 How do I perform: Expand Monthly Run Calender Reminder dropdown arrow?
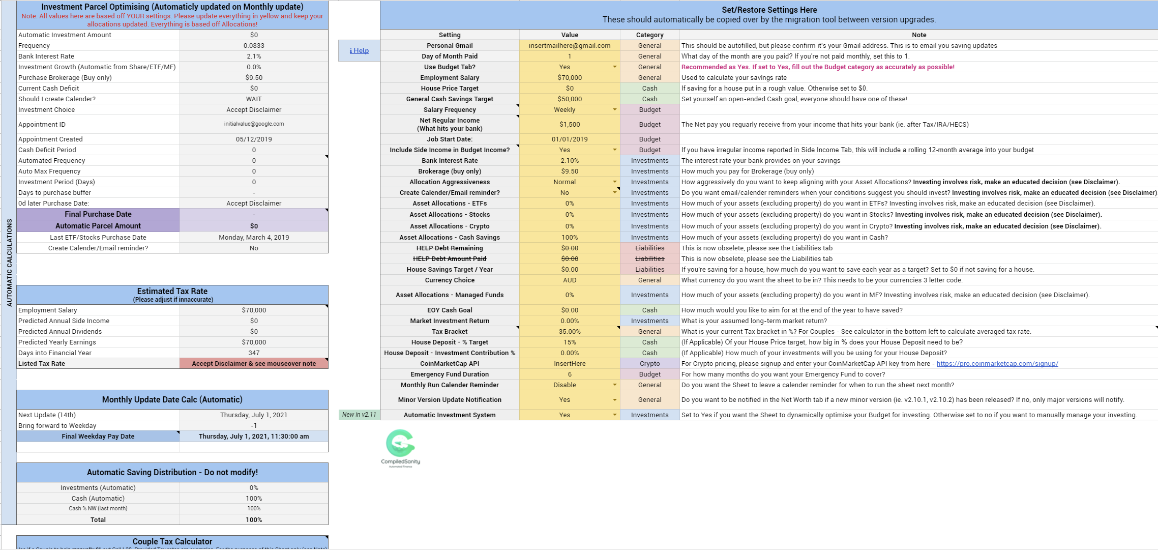coord(614,385)
